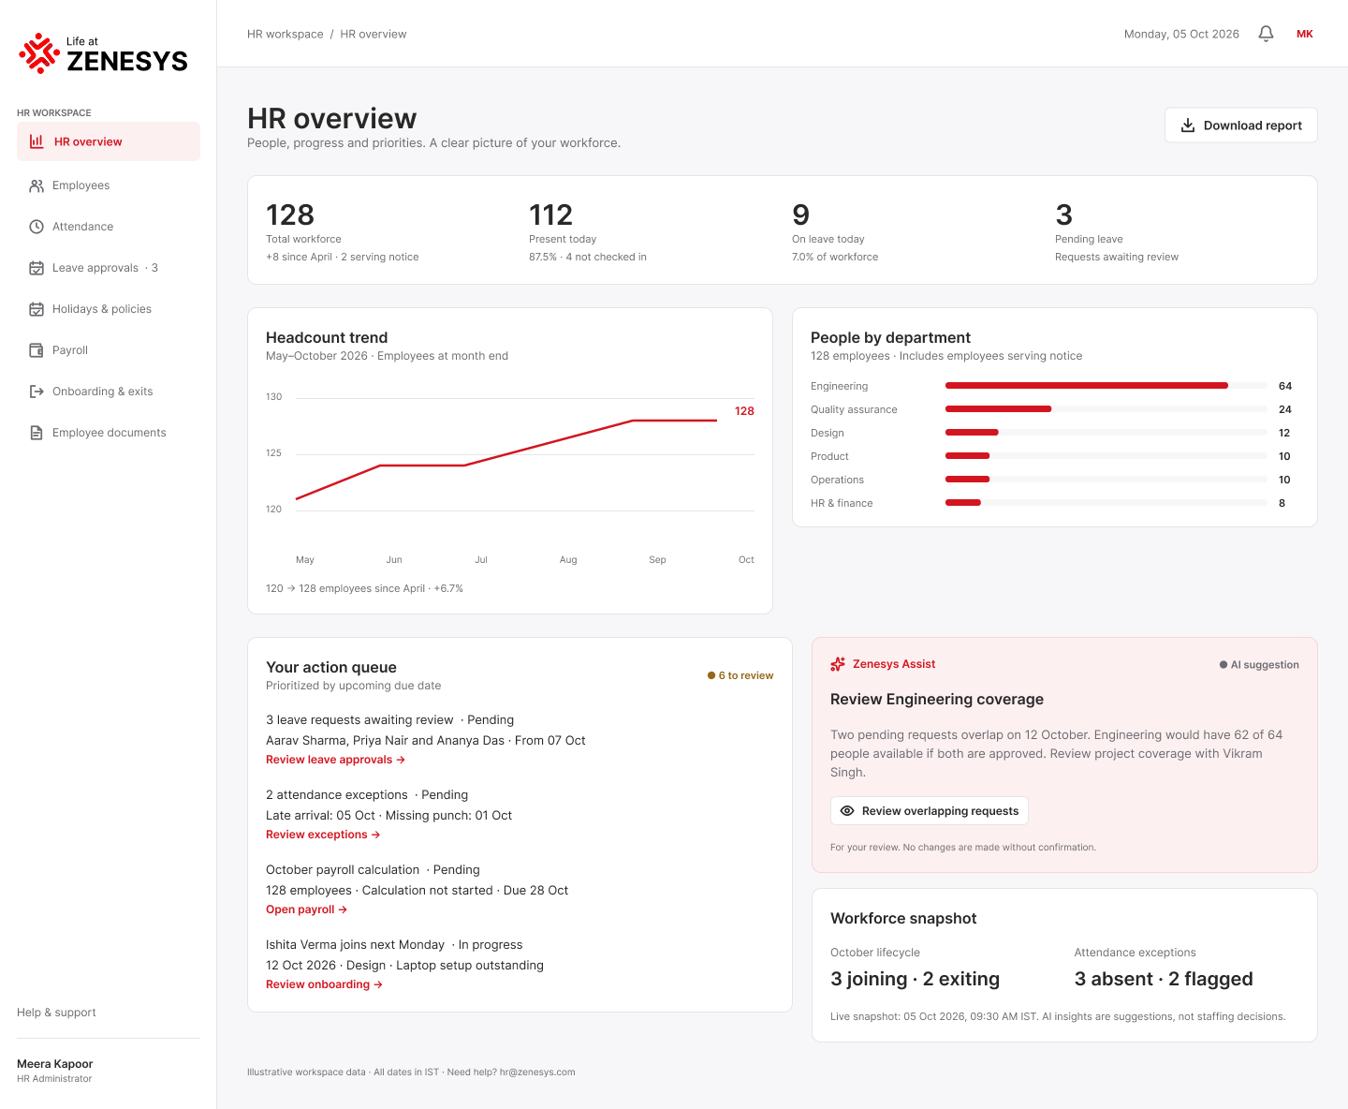This screenshot has height=1109, width=1348.
Task: Follow the Review leave approvals link
Action: [335, 760]
